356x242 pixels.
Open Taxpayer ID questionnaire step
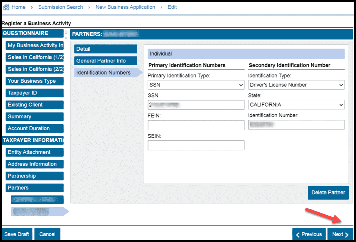(34, 93)
